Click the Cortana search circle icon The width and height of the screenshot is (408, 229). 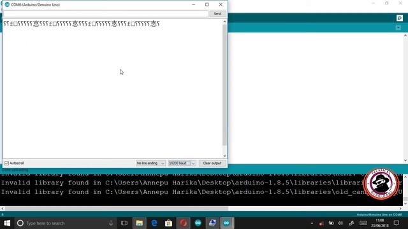click(20, 223)
